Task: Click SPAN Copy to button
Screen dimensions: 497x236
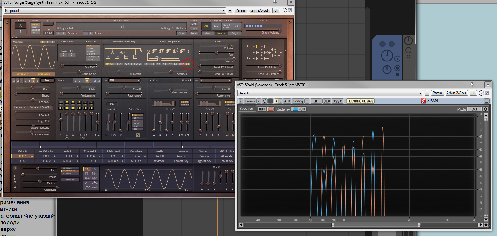Action: tap(338, 101)
